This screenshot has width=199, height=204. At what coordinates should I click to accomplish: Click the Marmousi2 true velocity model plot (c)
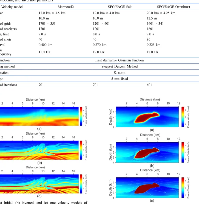39,184
